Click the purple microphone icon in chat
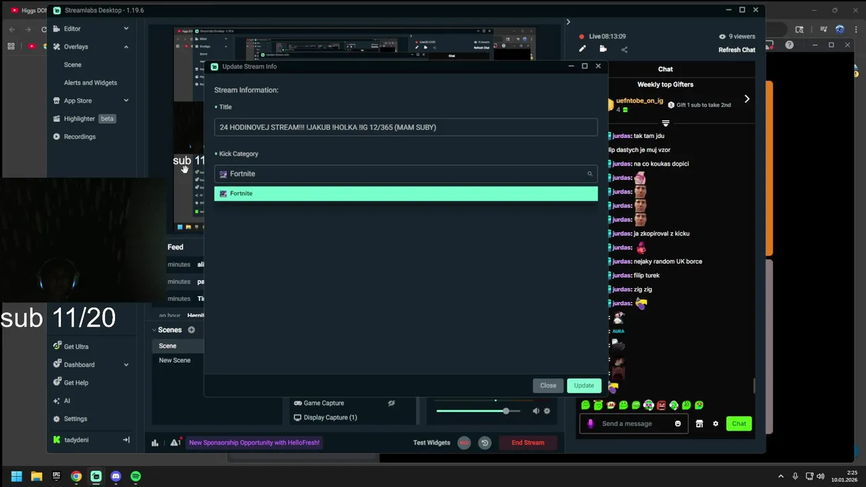The image size is (866, 487). [590, 423]
